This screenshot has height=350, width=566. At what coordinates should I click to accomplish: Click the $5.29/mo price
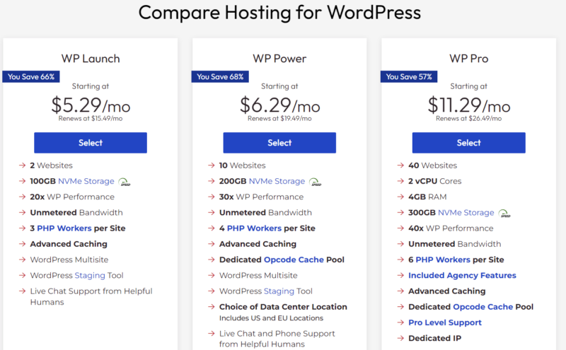pyautogui.click(x=91, y=105)
